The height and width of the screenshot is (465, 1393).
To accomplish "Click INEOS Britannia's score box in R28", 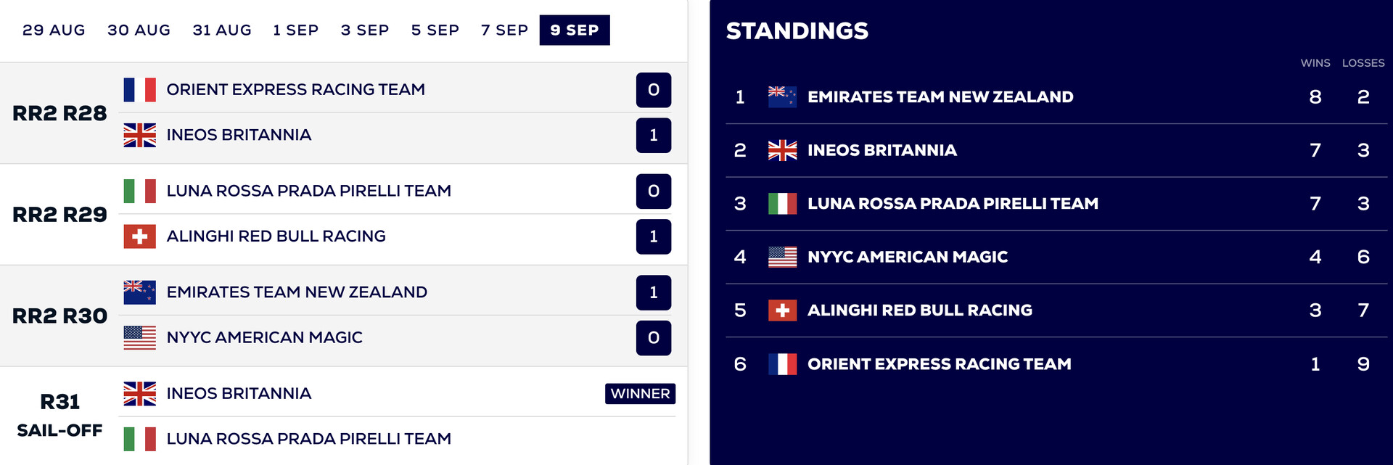I will click(653, 136).
